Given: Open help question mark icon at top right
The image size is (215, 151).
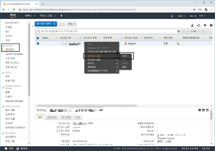Looking at the screenshot, I should coord(211,25).
